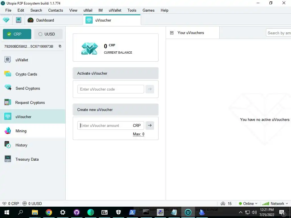
Task: Focus the Enter uVoucher code field
Action: (111, 89)
